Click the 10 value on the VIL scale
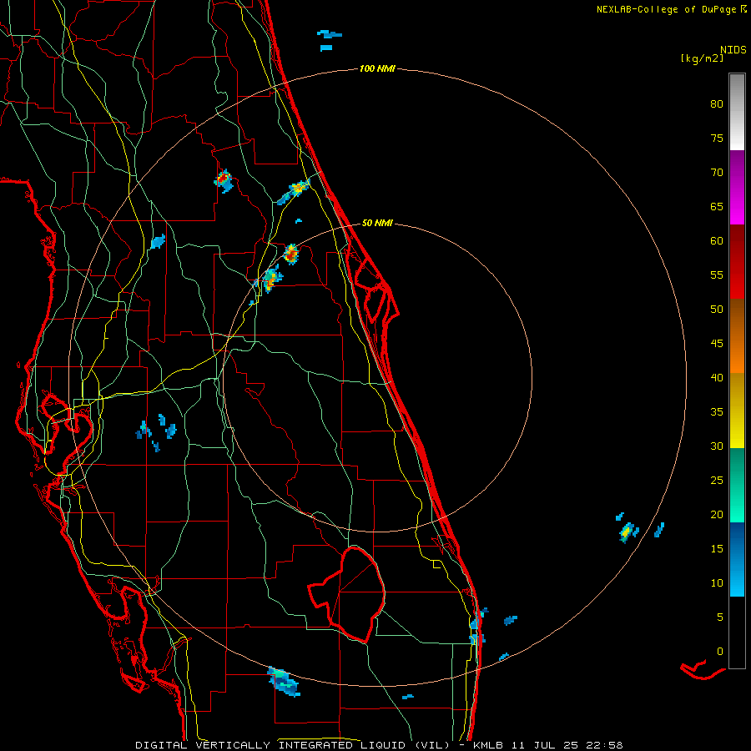 click(717, 583)
